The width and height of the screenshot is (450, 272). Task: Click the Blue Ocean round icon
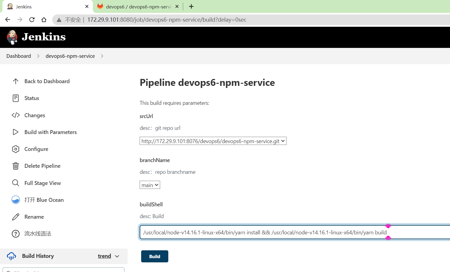16,200
